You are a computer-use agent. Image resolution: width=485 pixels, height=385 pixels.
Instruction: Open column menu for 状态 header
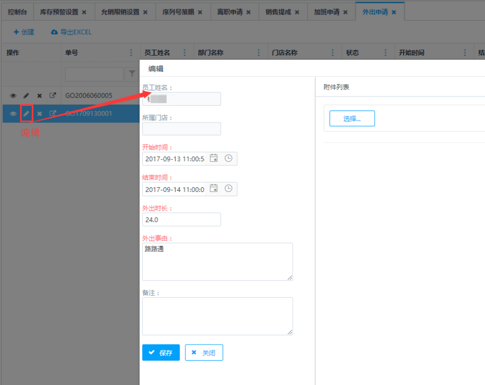coord(385,53)
